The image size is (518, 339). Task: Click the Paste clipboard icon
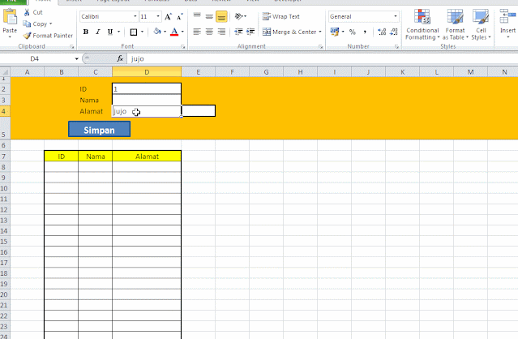(x=10, y=16)
